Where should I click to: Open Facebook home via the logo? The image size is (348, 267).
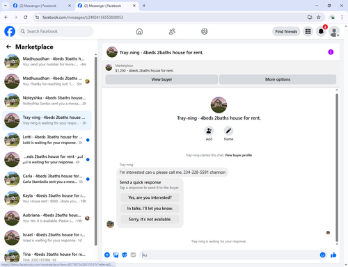(x=10, y=31)
